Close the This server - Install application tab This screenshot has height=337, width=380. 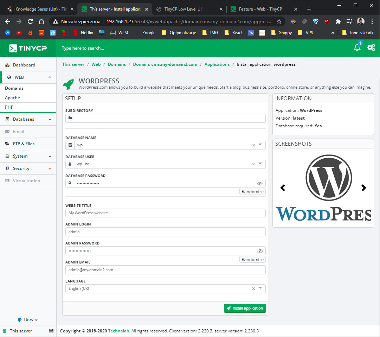147,9
